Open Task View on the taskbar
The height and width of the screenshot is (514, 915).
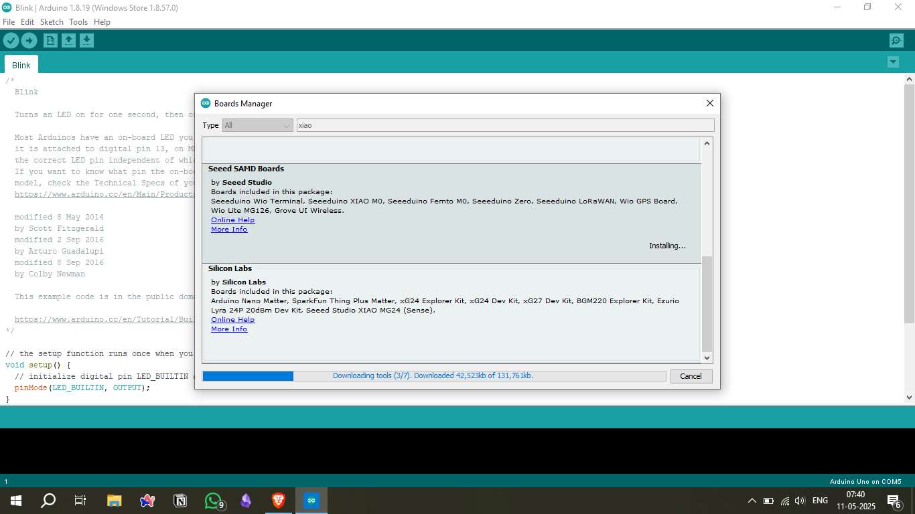coord(80,501)
